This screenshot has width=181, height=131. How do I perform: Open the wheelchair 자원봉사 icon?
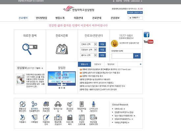pyautogui.click(x=22, y=118)
